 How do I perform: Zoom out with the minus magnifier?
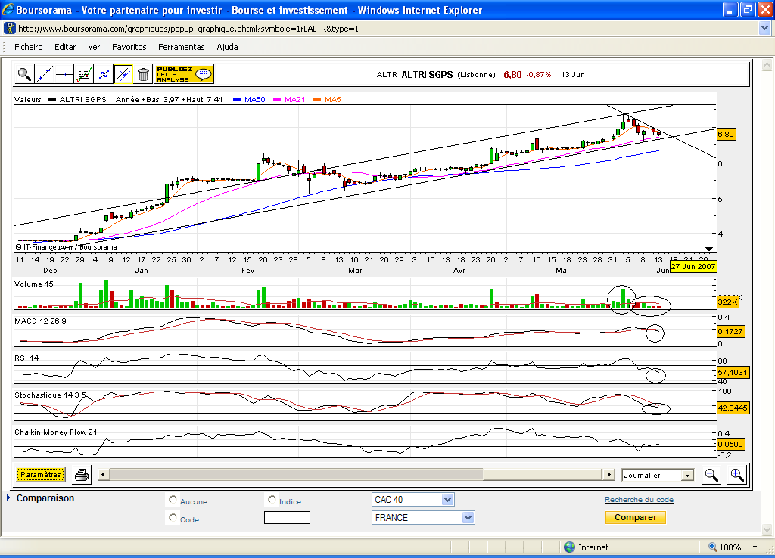point(711,475)
